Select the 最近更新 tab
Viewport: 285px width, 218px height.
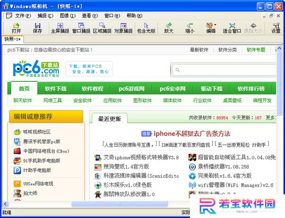pyautogui.click(x=110, y=119)
